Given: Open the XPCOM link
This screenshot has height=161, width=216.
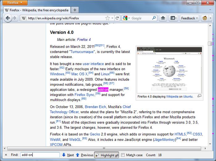Looking at the screenshot, I should coord(56,144).
